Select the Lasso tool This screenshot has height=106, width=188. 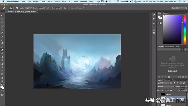point(3,22)
